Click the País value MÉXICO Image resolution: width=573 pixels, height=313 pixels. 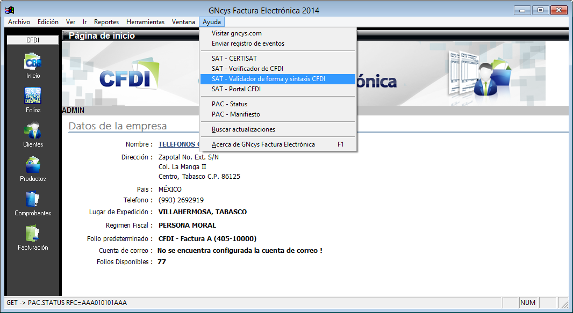click(170, 189)
